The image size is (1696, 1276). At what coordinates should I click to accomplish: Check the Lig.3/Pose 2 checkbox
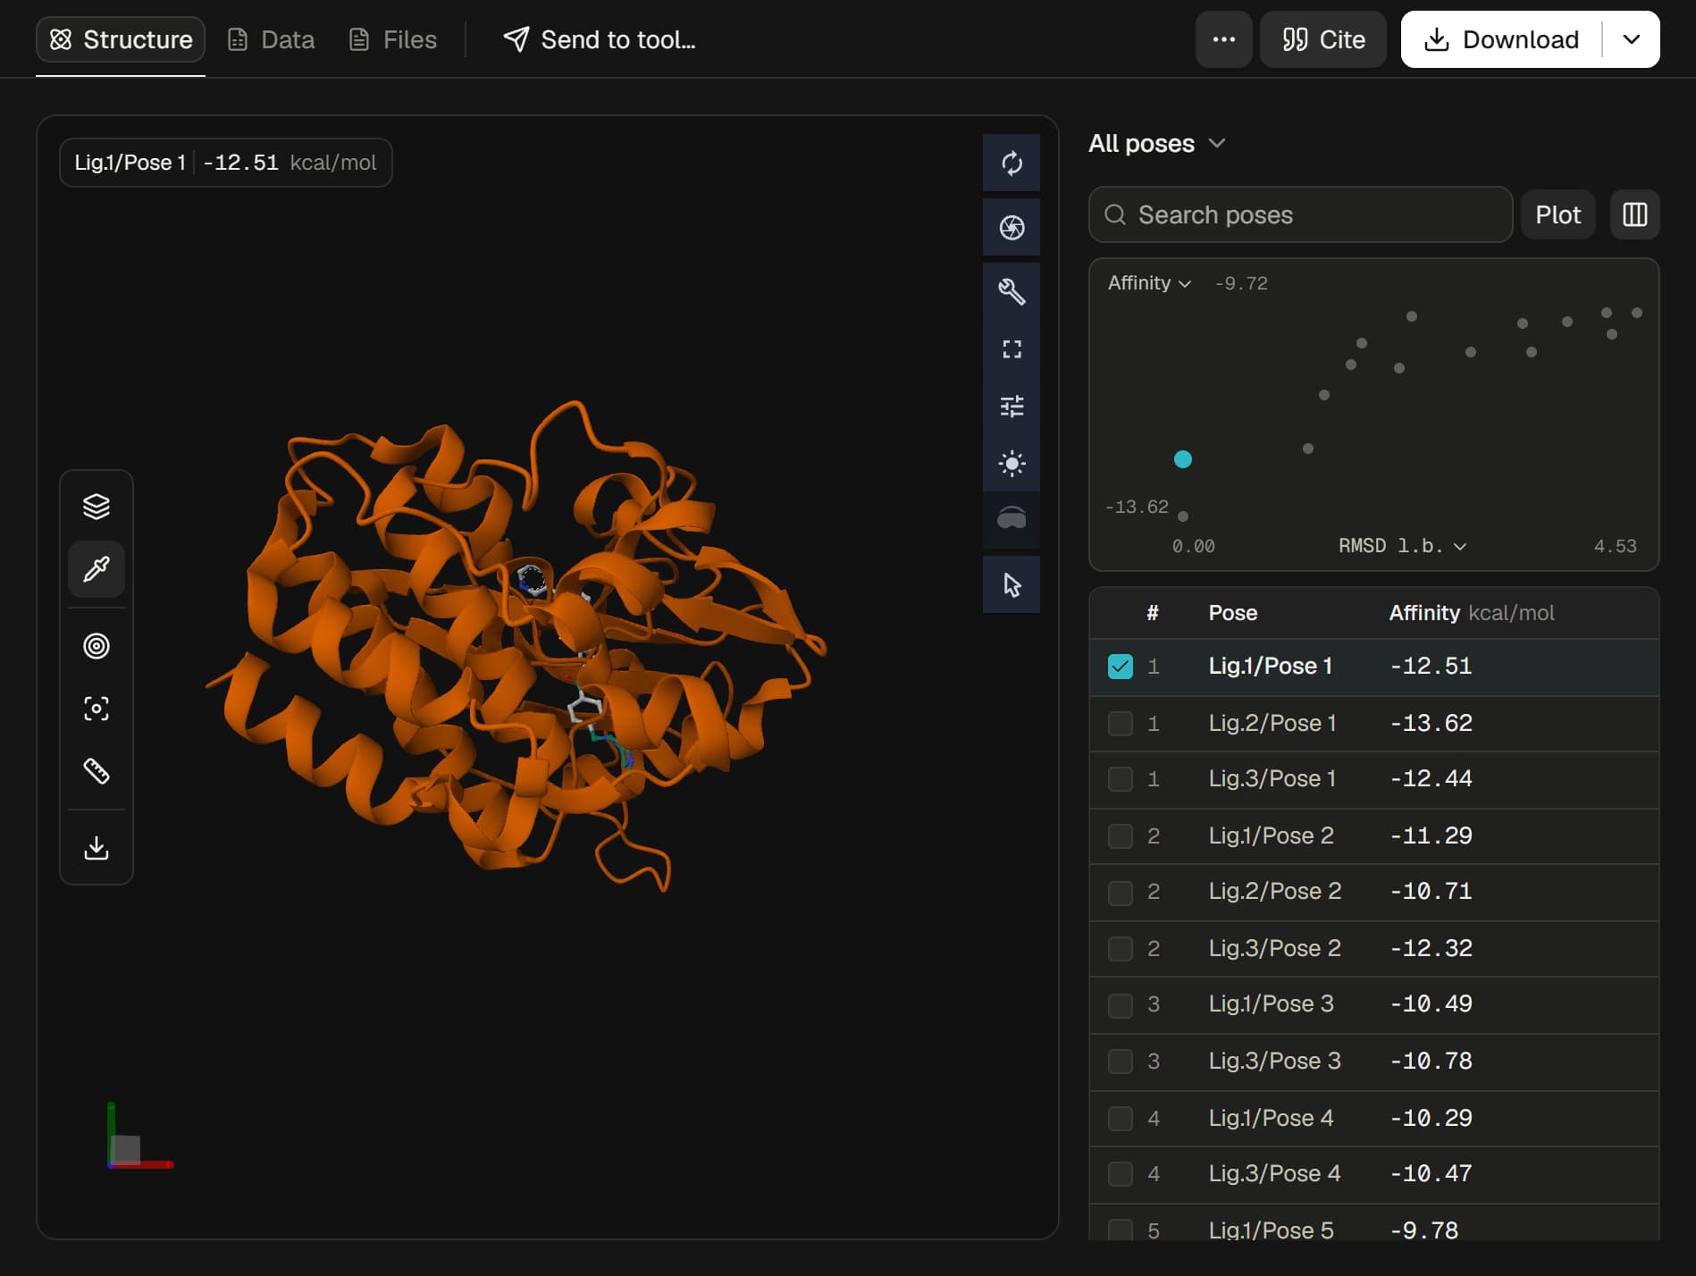coord(1121,949)
